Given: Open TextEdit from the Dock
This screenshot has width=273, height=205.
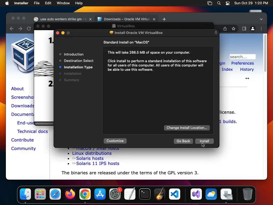Looking at the screenshot, I should [x=130, y=194].
